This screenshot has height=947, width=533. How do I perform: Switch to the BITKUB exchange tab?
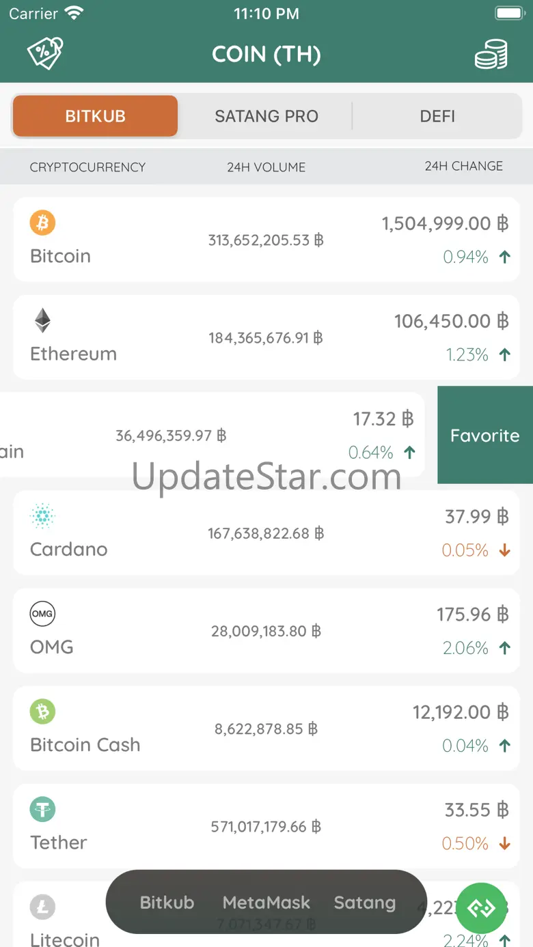(x=95, y=116)
